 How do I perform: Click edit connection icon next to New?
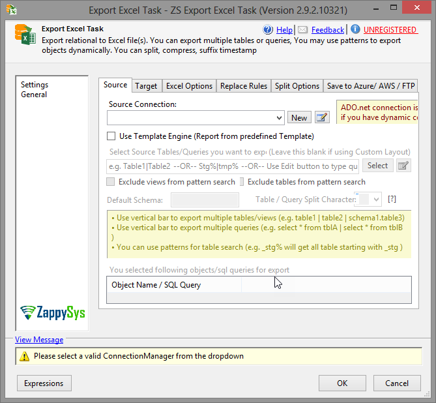click(x=322, y=117)
